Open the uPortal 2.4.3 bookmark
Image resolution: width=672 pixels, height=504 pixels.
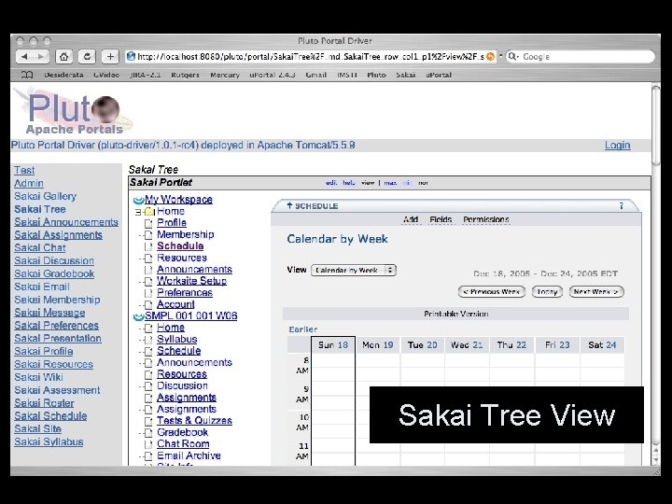[x=273, y=75]
